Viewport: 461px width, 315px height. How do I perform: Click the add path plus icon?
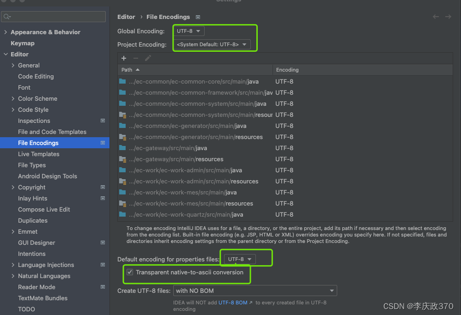124,58
